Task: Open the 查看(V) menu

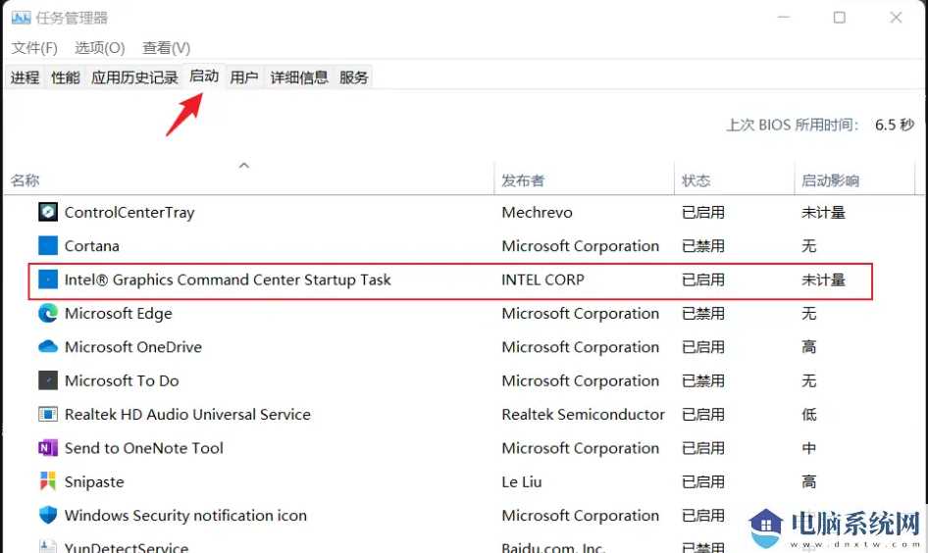Action: tap(167, 48)
